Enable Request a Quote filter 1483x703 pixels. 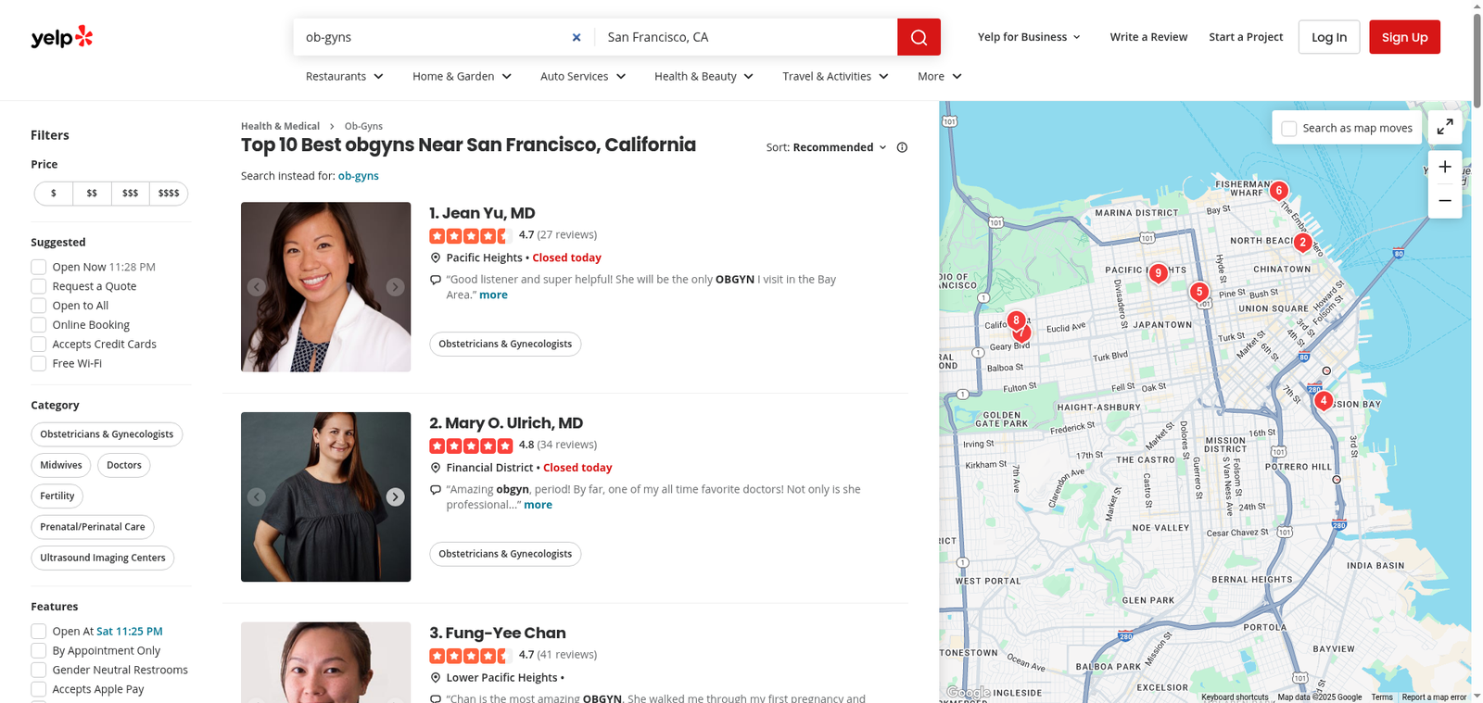click(x=39, y=286)
